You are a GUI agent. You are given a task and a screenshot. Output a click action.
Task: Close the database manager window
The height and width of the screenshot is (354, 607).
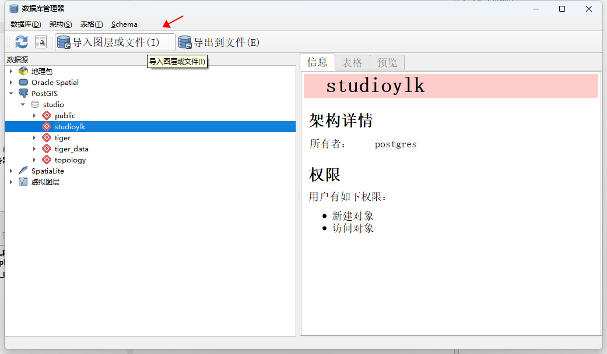click(589, 9)
